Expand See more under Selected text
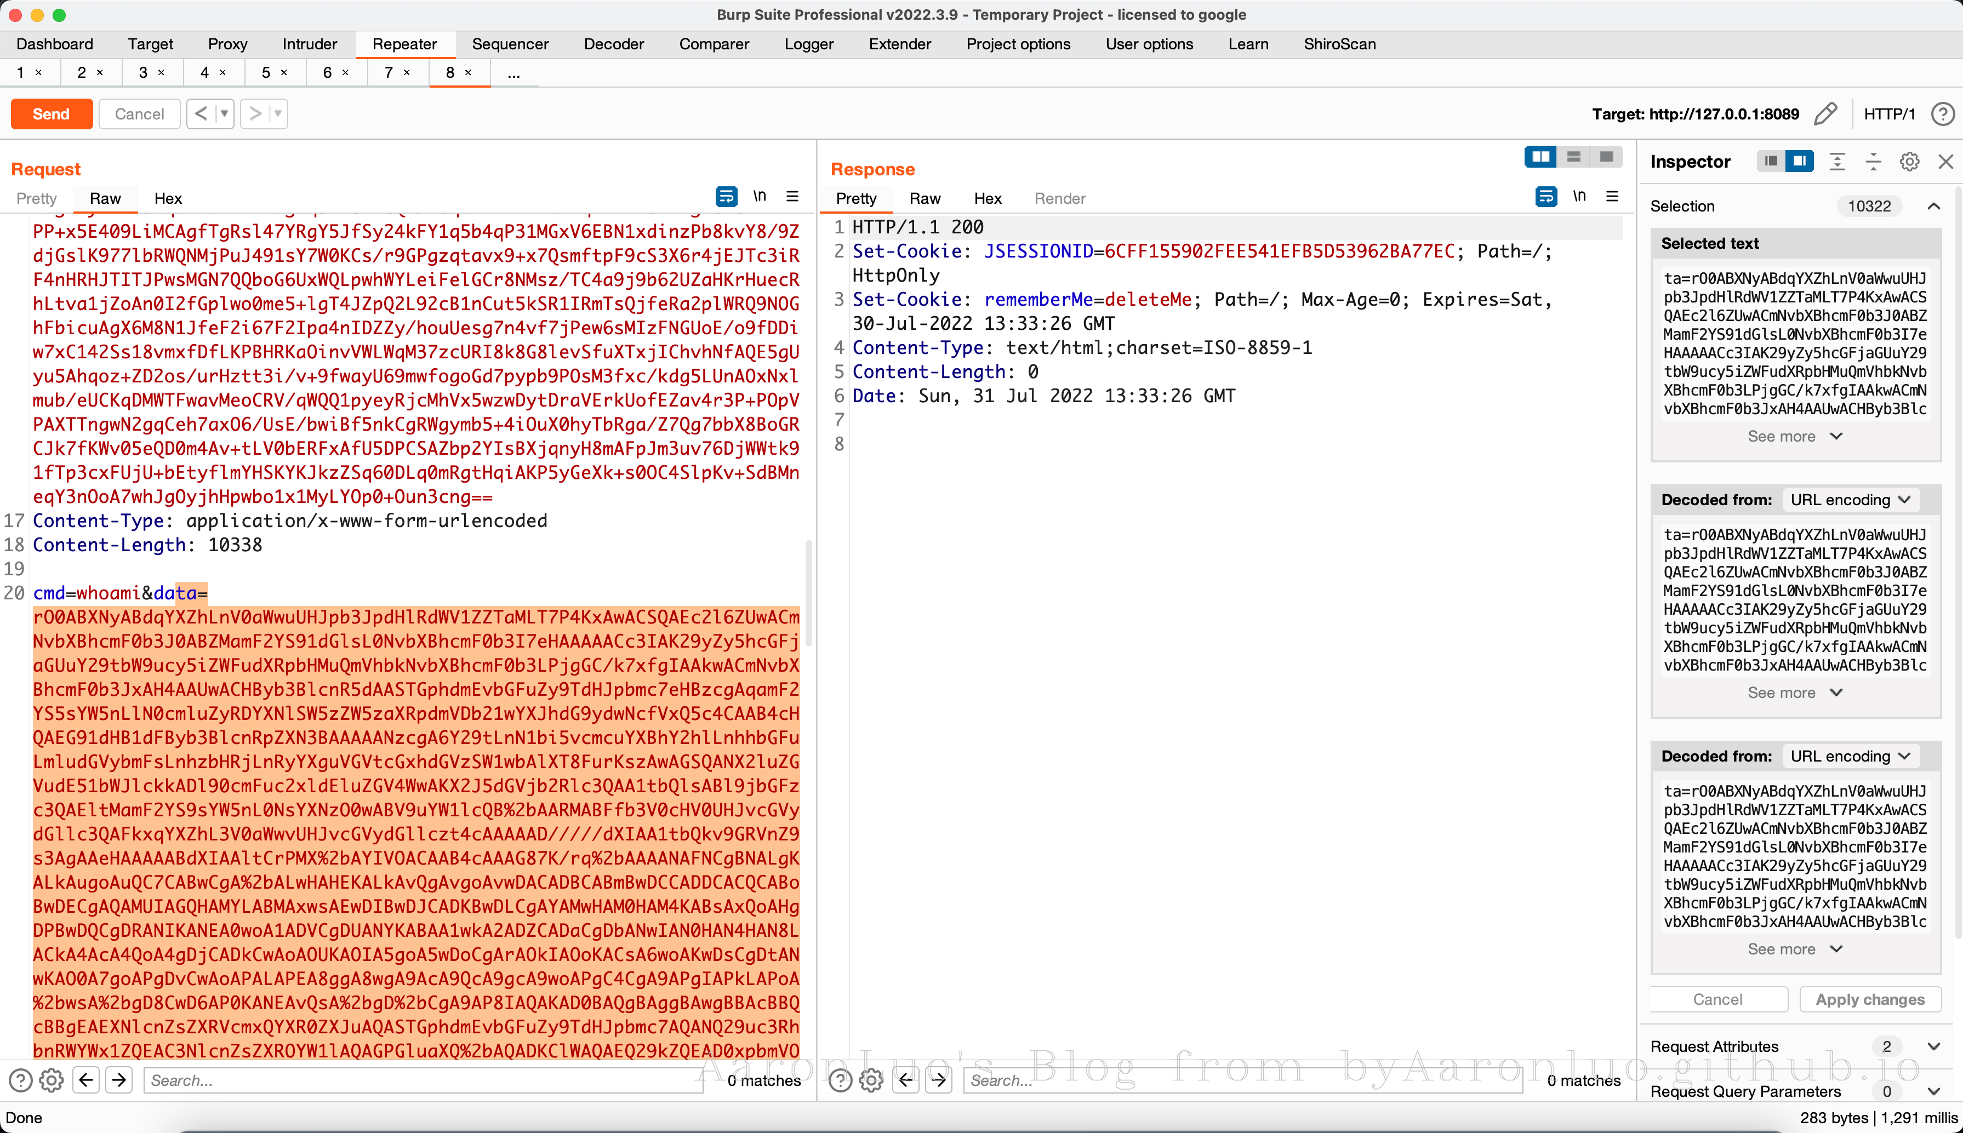The width and height of the screenshot is (1963, 1133). 1794,437
